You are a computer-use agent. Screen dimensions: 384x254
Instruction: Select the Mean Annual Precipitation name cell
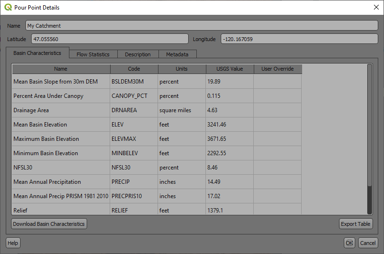[61, 182]
